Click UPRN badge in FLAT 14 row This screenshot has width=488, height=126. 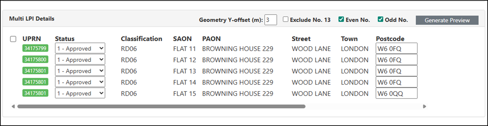[35, 82]
